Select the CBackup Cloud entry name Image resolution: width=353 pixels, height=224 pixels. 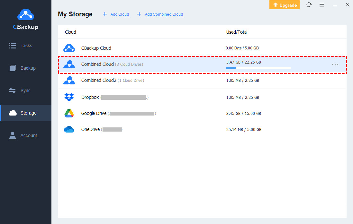96,48
